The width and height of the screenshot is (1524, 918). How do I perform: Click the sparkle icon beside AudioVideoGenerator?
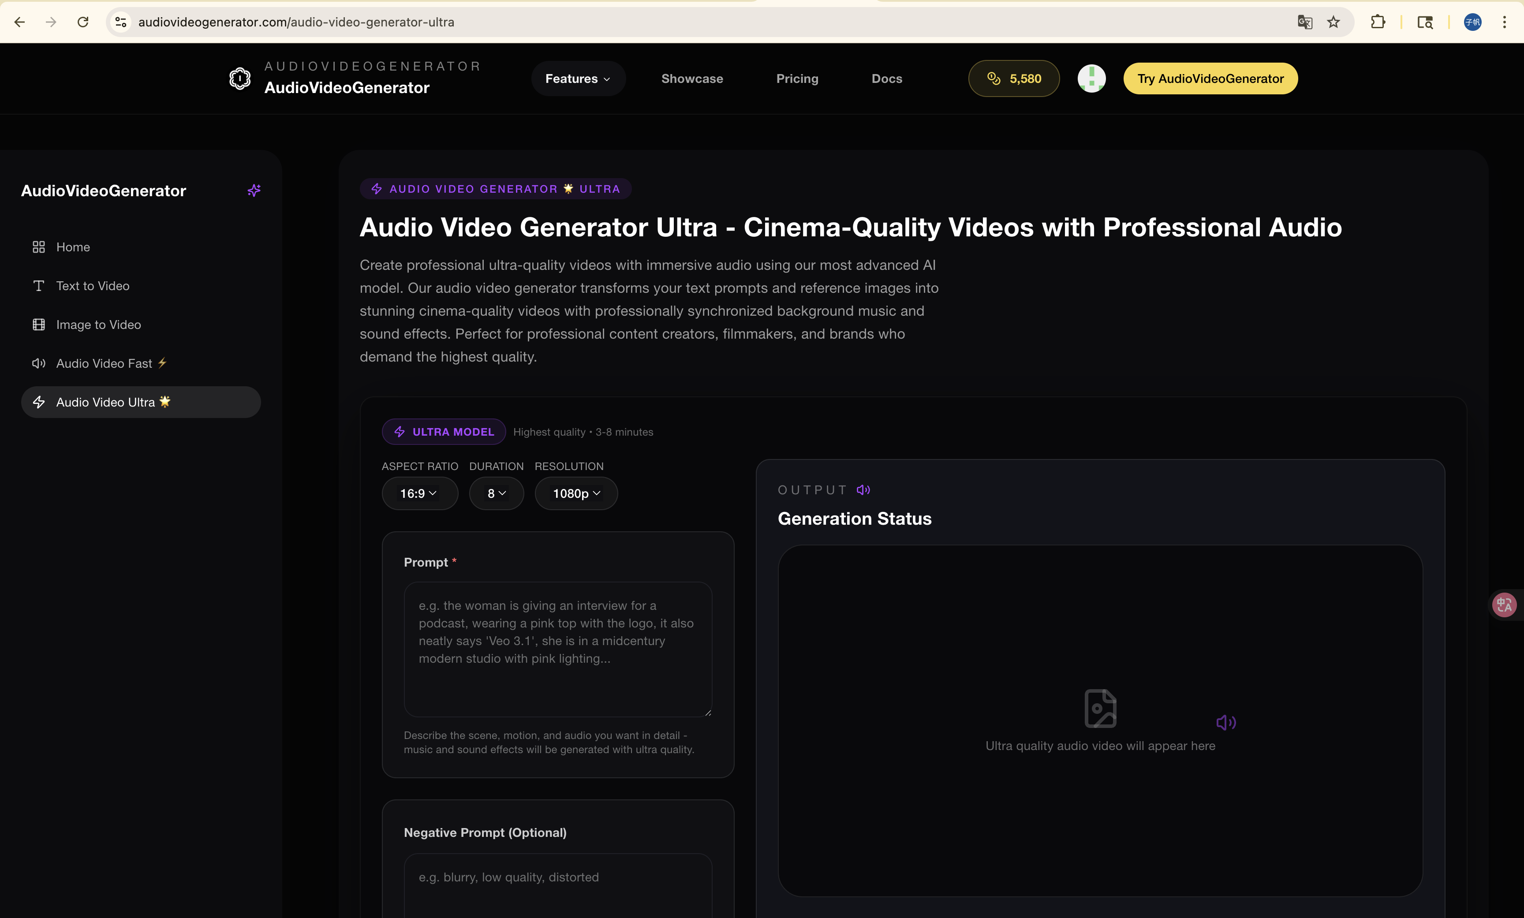tap(254, 190)
